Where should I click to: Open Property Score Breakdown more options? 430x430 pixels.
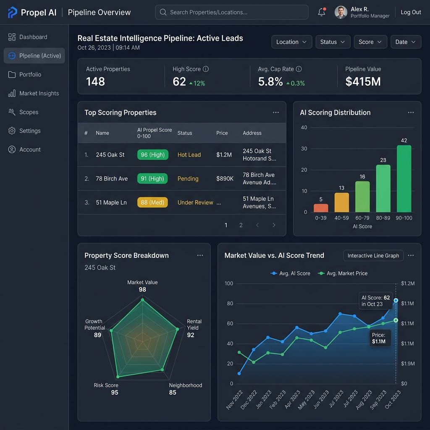coord(200,255)
